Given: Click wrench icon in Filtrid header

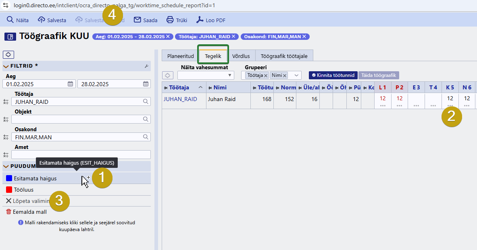Looking at the screenshot, I should (x=146, y=66).
